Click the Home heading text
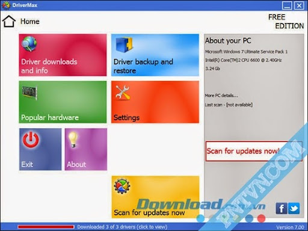This screenshot has width=308, height=231. 30,21
